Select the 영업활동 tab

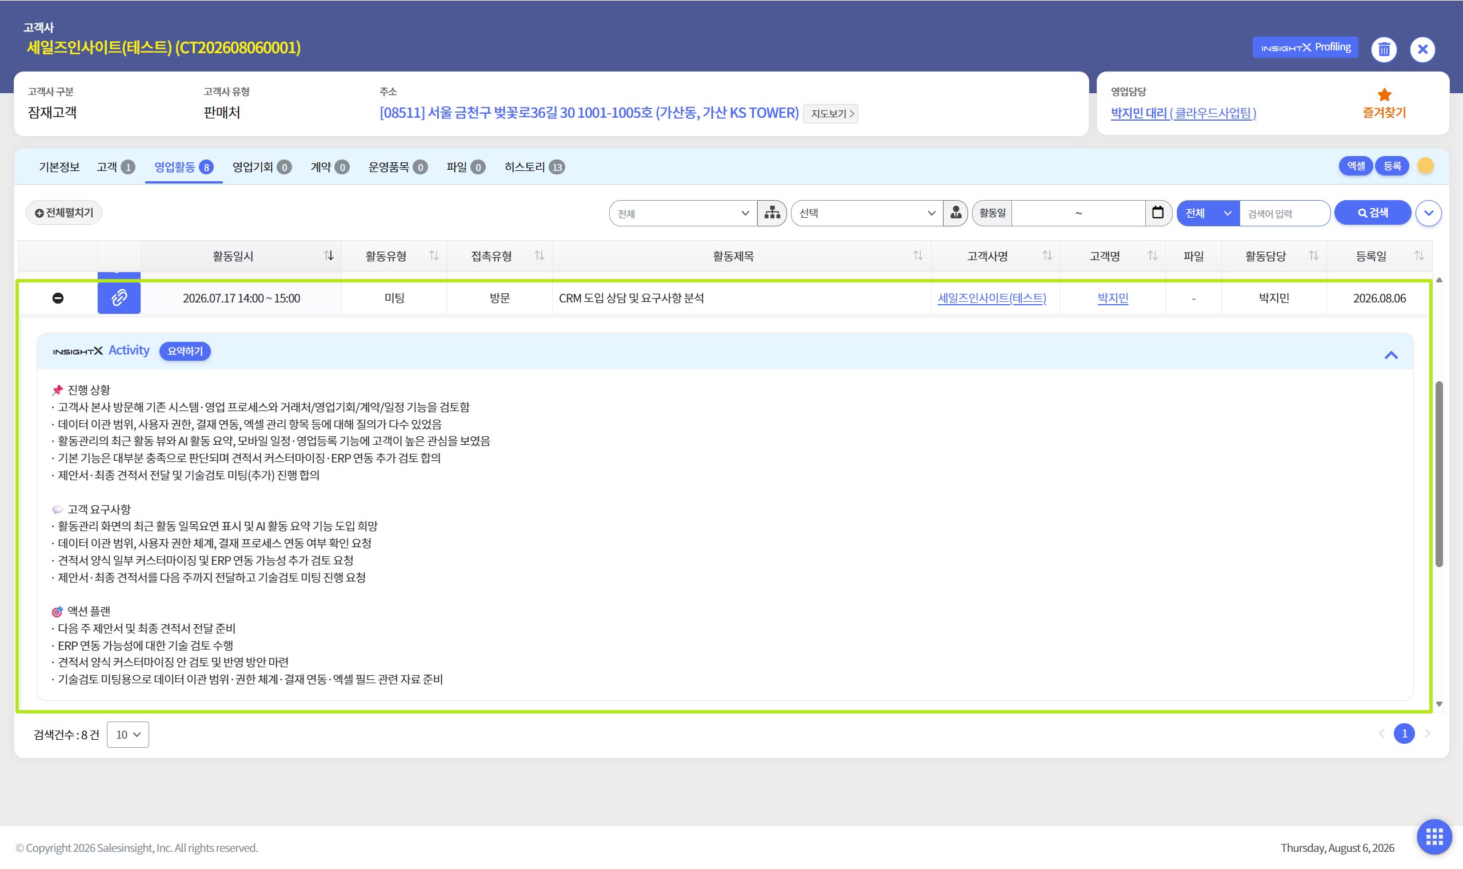click(184, 167)
